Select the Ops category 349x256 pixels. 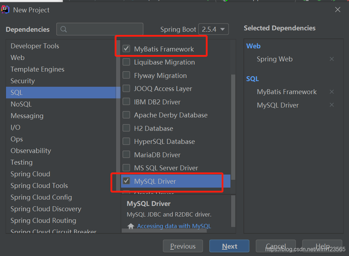63,139
